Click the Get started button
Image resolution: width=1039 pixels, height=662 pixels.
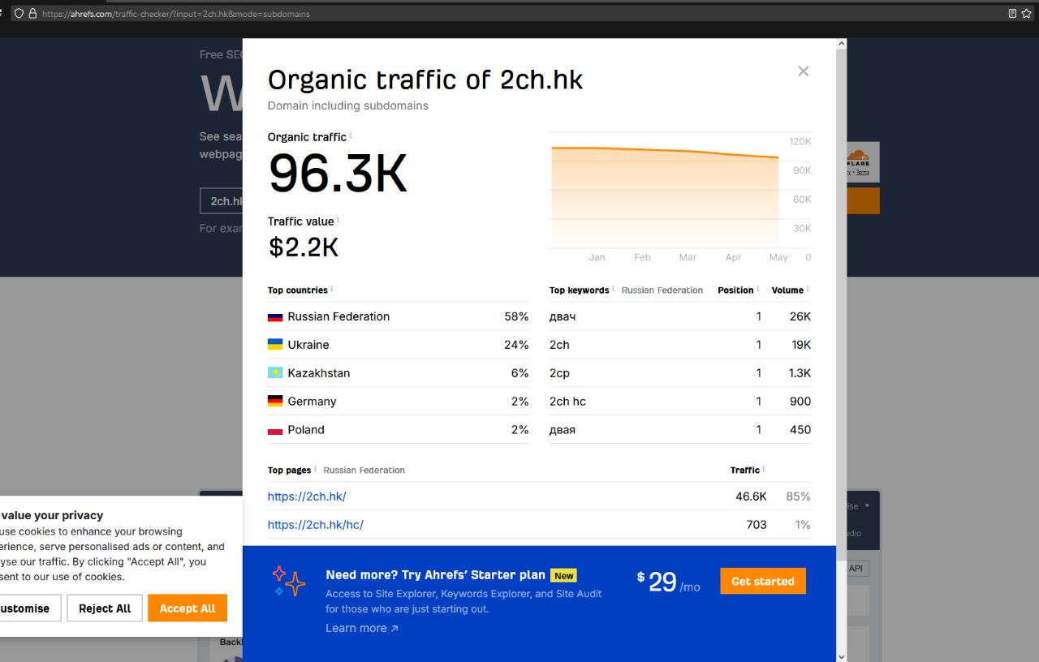(763, 581)
